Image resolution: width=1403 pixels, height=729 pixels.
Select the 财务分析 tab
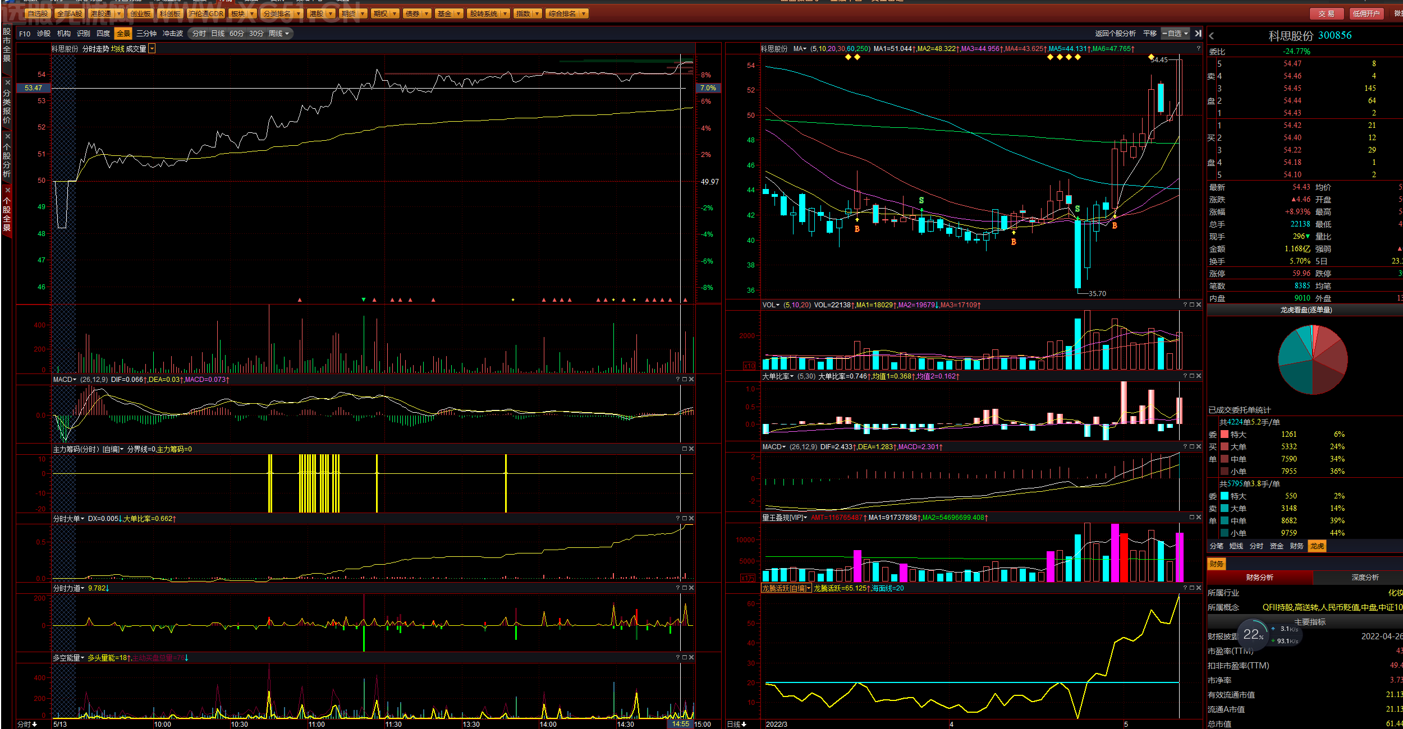pyautogui.click(x=1259, y=578)
